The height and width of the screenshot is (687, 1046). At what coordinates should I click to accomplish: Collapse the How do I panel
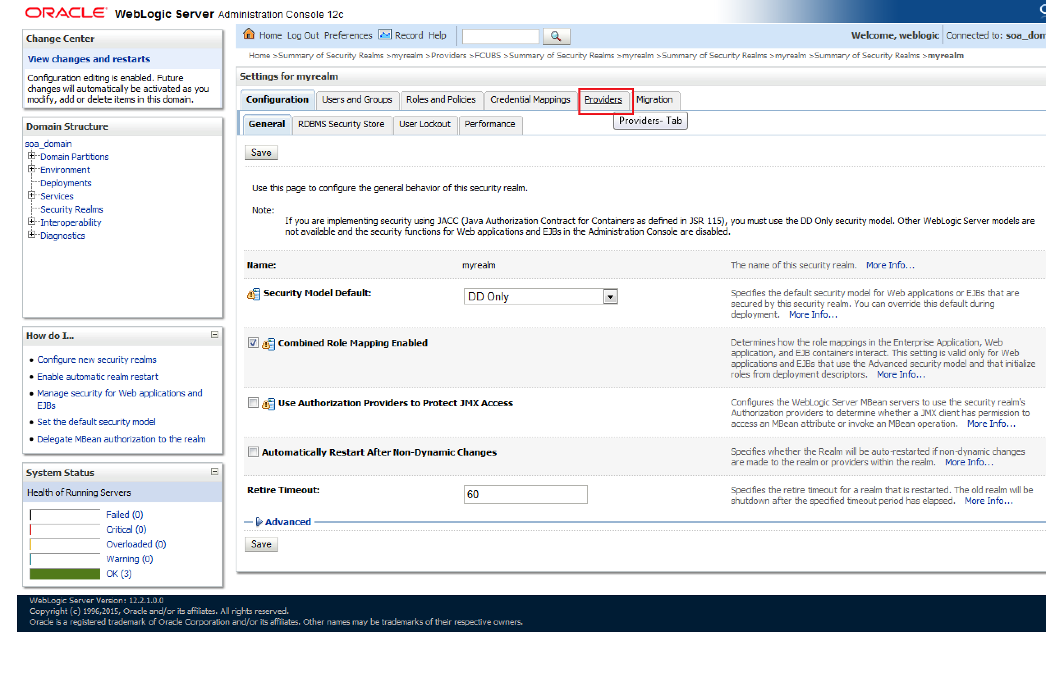[x=214, y=335]
